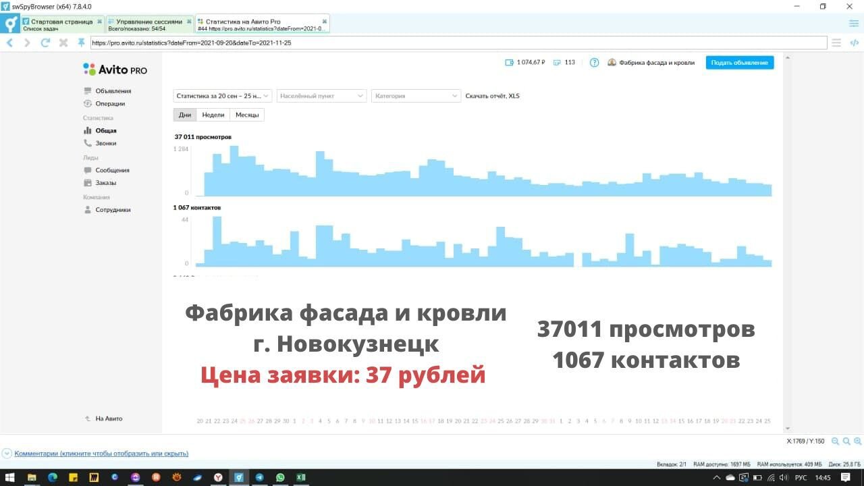The width and height of the screenshot is (864, 486).
Task: Click the browser back arrow
Action: [x=9, y=43]
